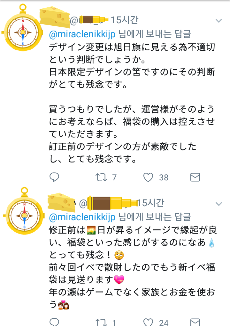Share first tweet via direct message envelope

point(195,177)
